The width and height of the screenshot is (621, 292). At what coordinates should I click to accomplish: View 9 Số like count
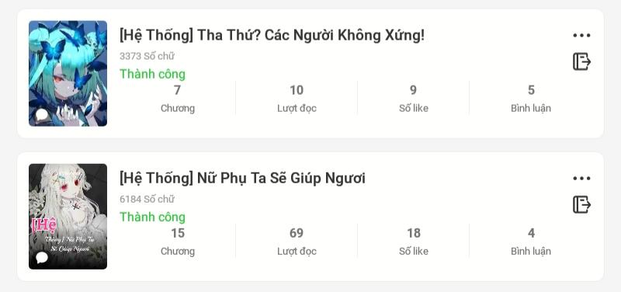(414, 99)
